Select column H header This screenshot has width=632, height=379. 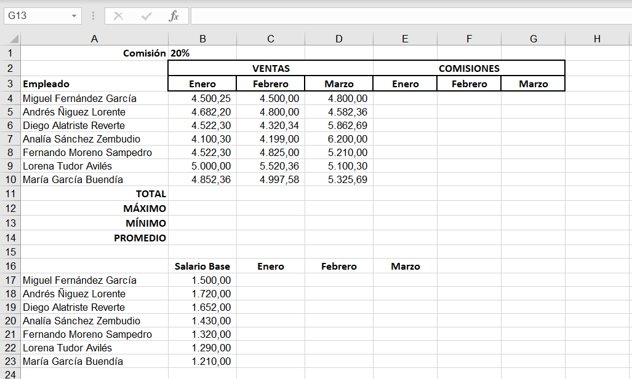(597, 39)
